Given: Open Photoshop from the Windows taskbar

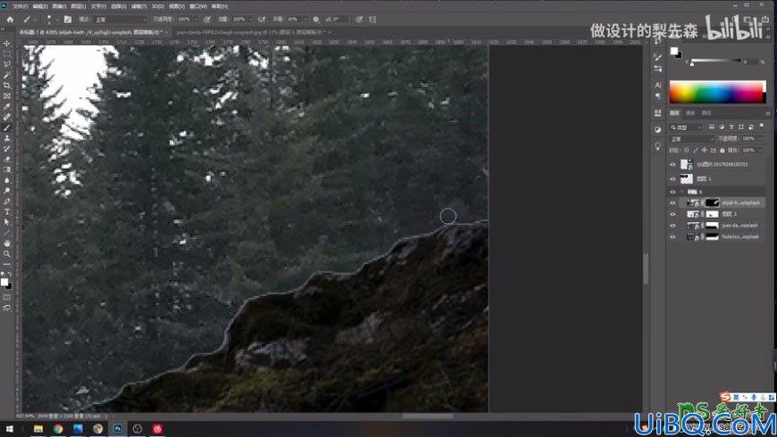Looking at the screenshot, I should coord(117,429).
